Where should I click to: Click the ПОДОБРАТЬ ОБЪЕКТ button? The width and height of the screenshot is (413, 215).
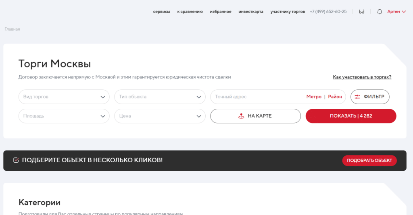point(369,160)
